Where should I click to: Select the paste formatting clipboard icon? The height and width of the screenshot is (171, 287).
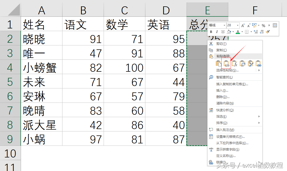251,63
